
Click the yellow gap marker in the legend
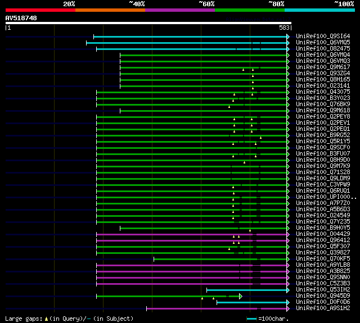[46, 319]
